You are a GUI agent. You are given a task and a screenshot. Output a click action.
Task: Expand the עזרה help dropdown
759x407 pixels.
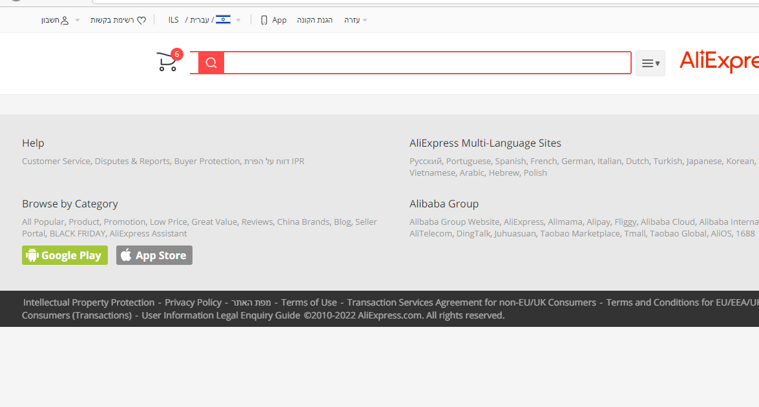click(355, 20)
